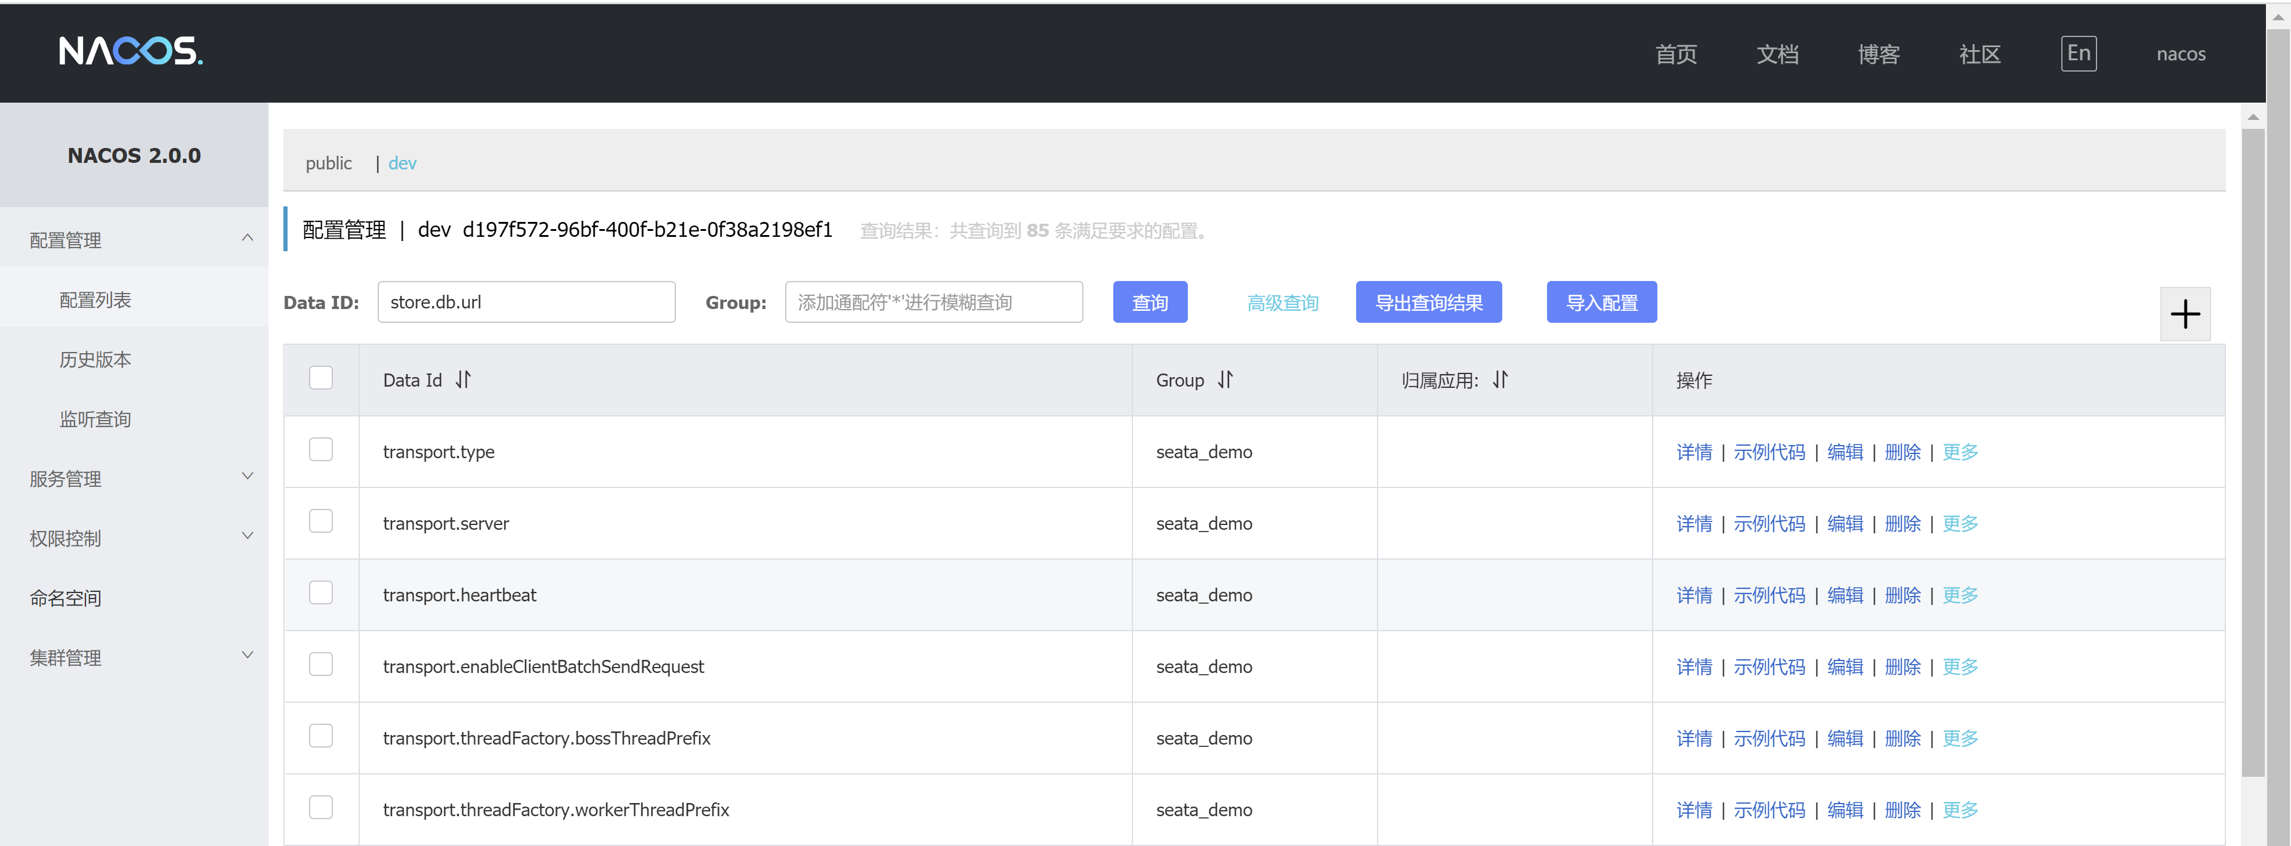Open 更多 menu for transport.heartbeat

1960,595
